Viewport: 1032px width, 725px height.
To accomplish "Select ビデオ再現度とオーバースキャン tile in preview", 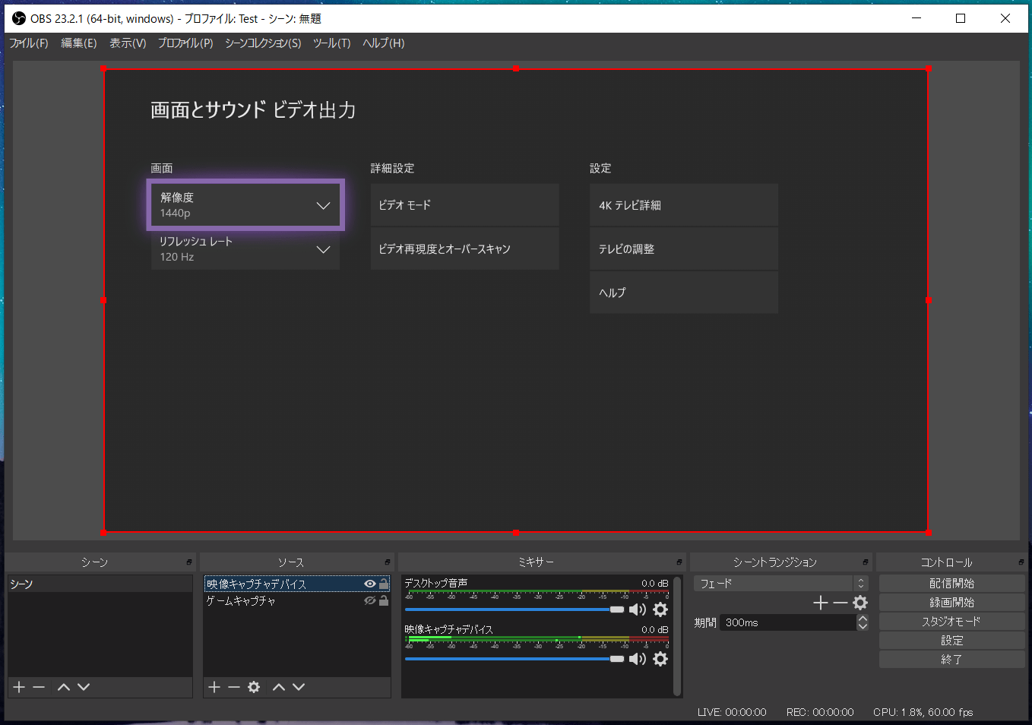I will (x=465, y=249).
